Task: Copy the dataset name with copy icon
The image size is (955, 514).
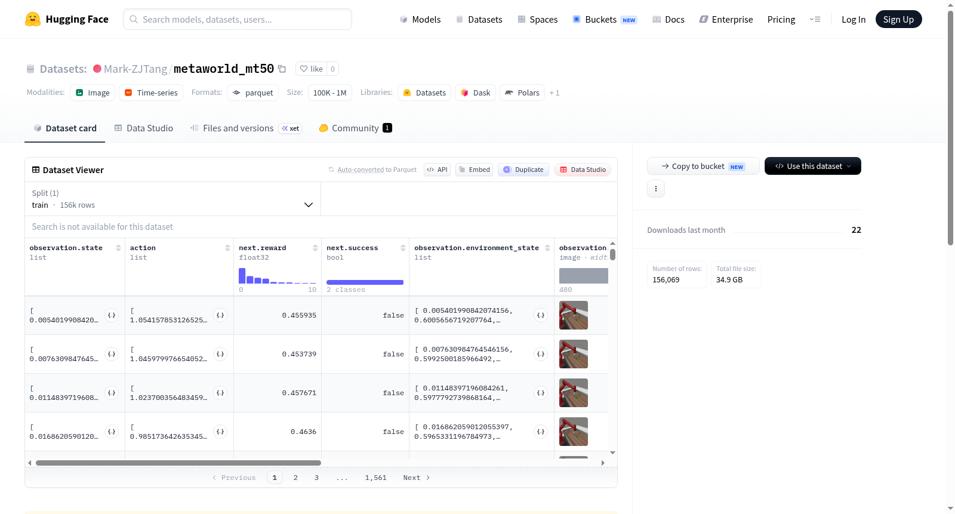Action: coord(282,69)
